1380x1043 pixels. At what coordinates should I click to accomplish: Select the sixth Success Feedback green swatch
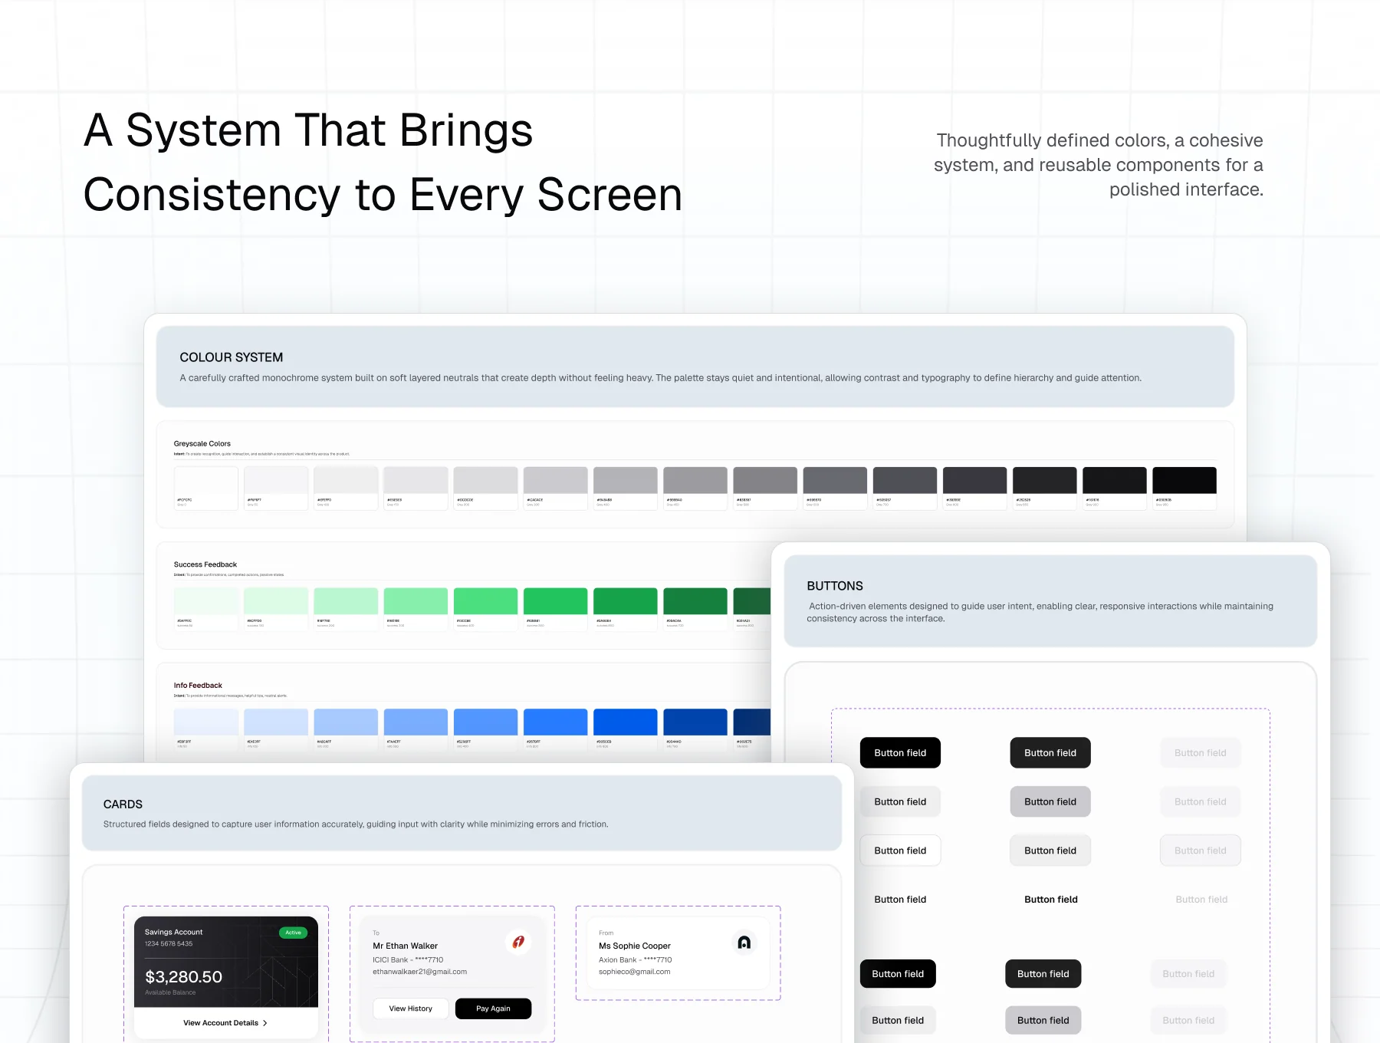[x=556, y=609]
